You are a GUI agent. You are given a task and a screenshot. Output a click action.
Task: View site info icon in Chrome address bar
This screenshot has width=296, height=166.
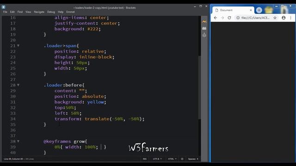click(238, 18)
